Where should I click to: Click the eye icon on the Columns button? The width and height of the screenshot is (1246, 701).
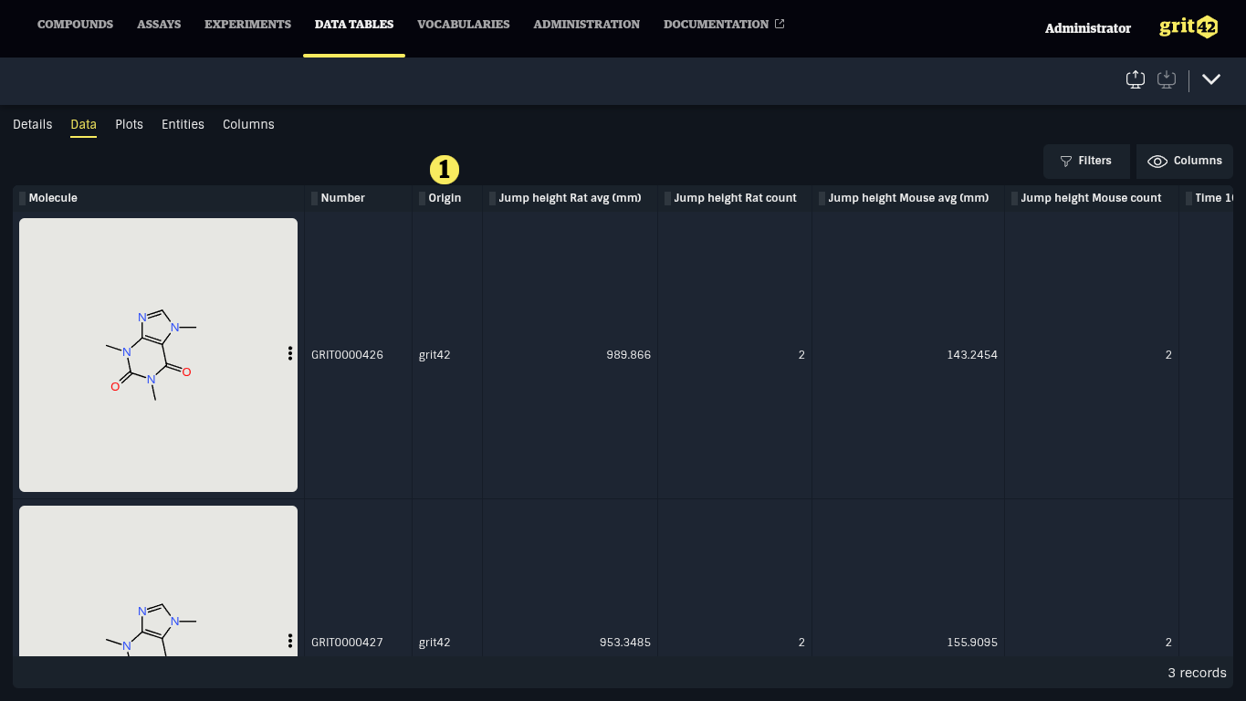coord(1157,161)
